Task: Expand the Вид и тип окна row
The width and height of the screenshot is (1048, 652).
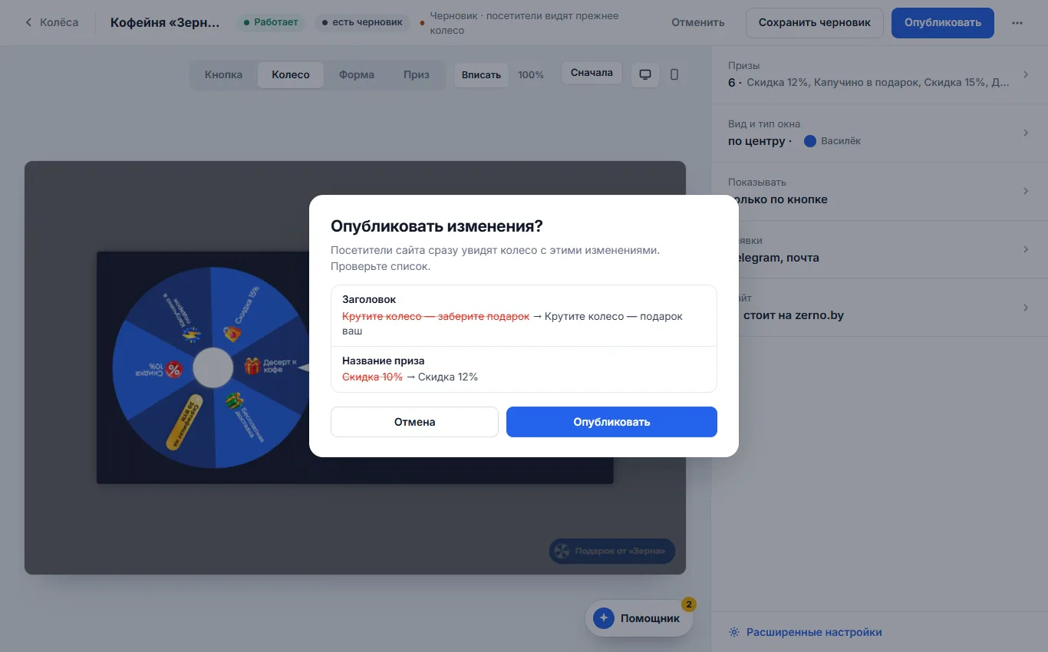Action: coord(879,133)
